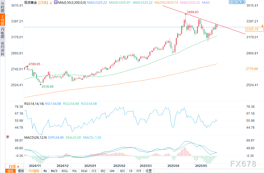Toggle the VOL indicator
Image resolution: width=264 pixels, height=173 pixels.
(x=75, y=171)
